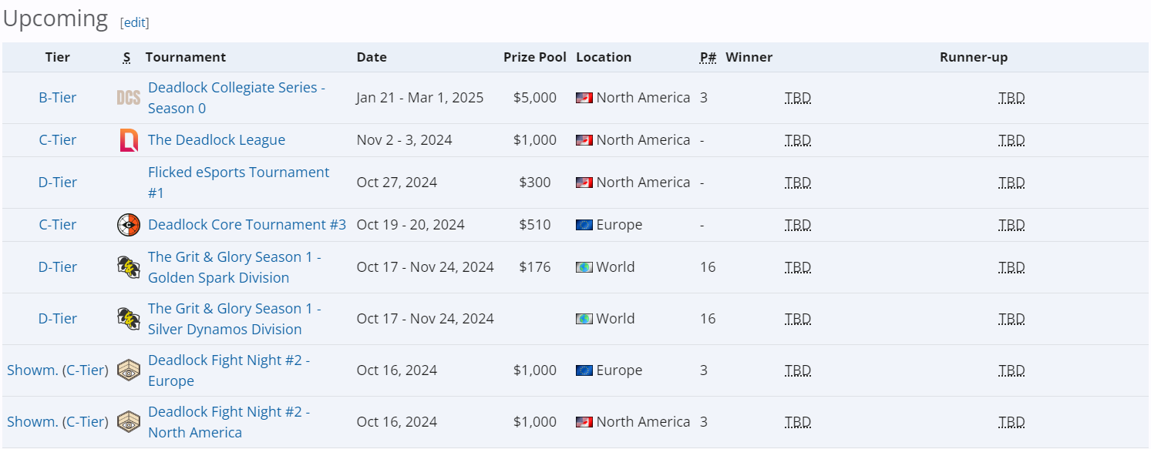This screenshot has height=449, width=1151.
Task: Click the Golden Spark Division bee icon
Action: point(129,267)
